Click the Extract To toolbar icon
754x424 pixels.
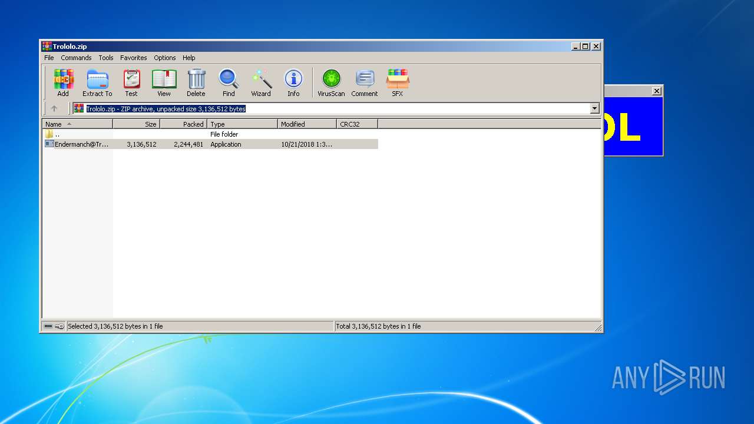pyautogui.click(x=97, y=83)
